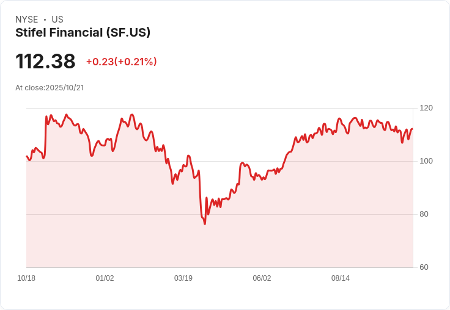Click the 60 y-axis label
The image size is (450, 310).
pos(424,267)
